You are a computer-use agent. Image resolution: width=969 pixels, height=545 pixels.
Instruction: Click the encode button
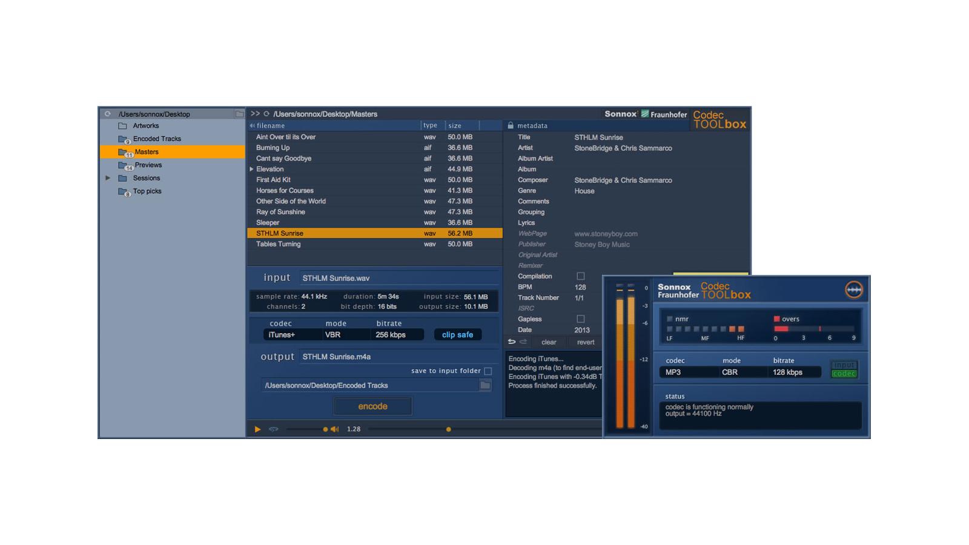(x=372, y=406)
